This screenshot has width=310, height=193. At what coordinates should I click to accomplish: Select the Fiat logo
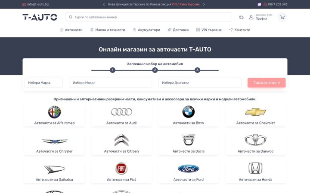click(121, 169)
